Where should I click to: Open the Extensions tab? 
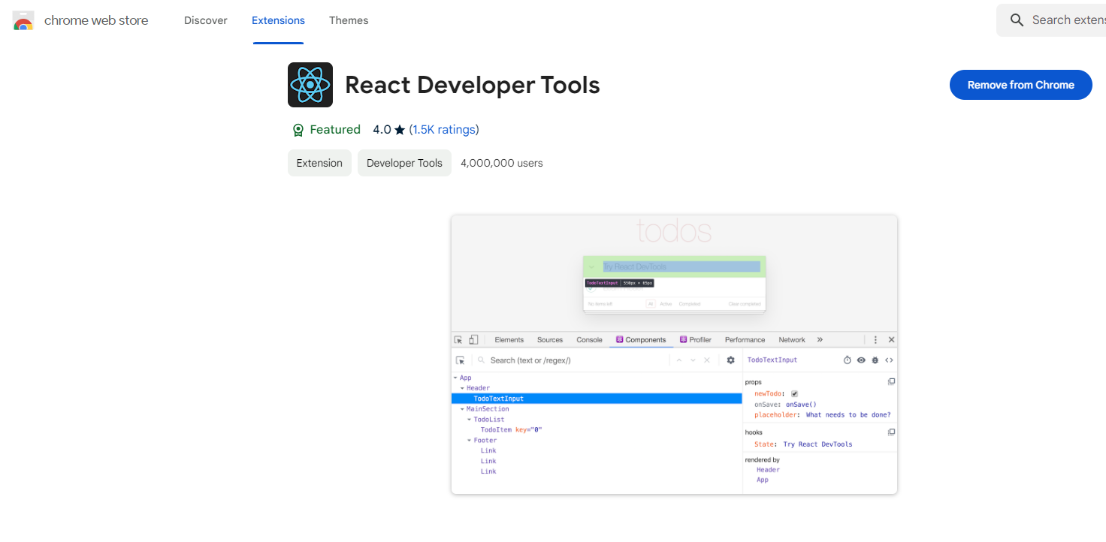(x=278, y=20)
